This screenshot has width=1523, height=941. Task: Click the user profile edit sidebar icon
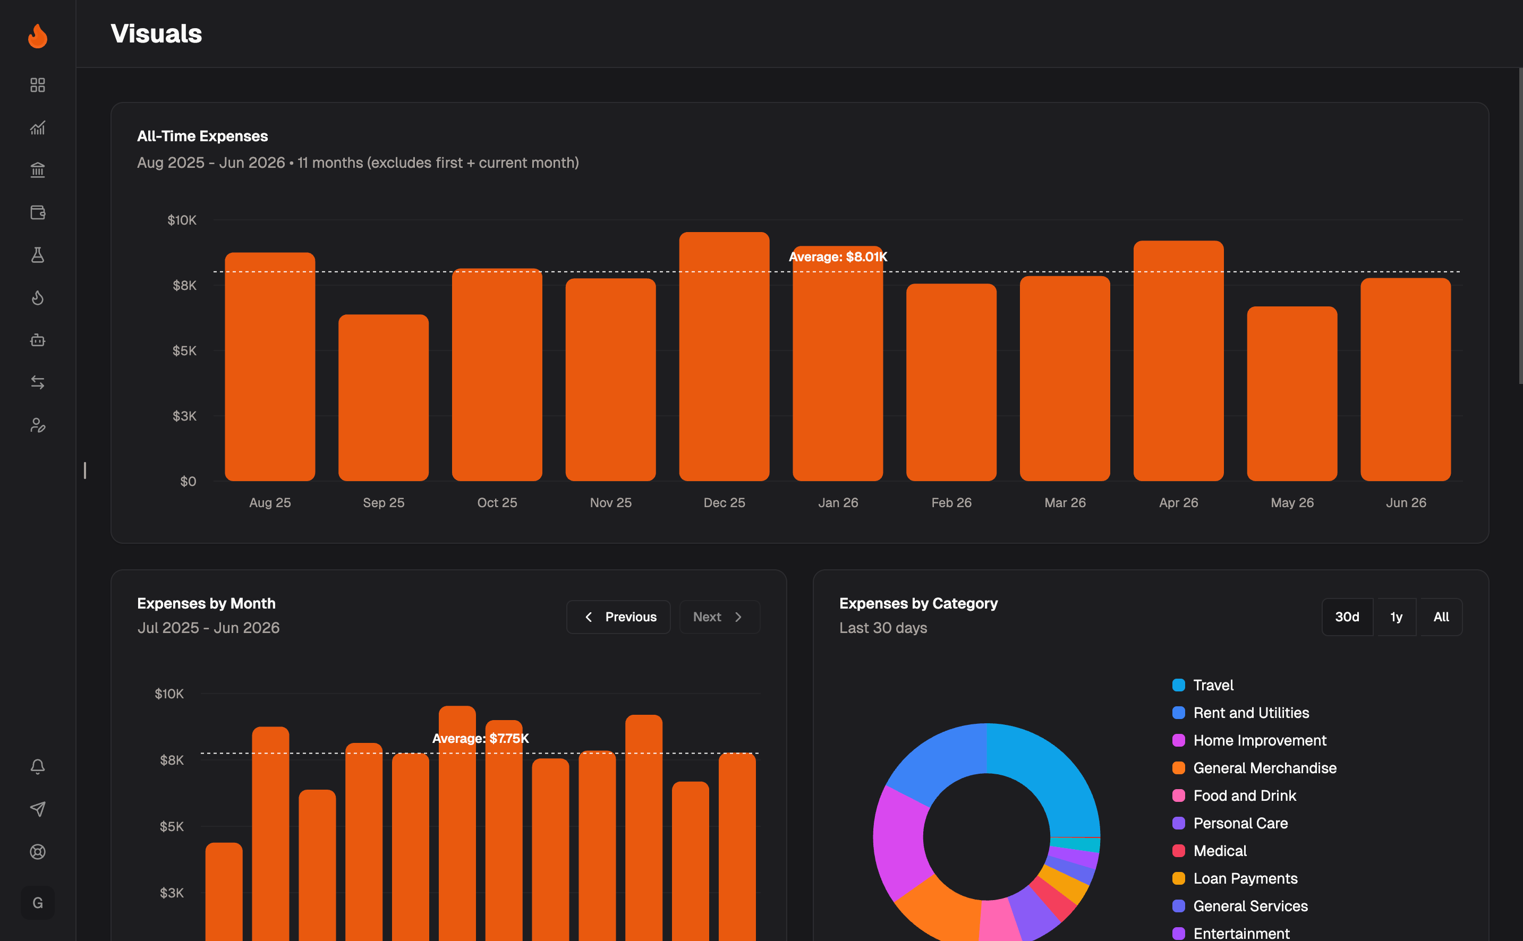[x=37, y=425]
